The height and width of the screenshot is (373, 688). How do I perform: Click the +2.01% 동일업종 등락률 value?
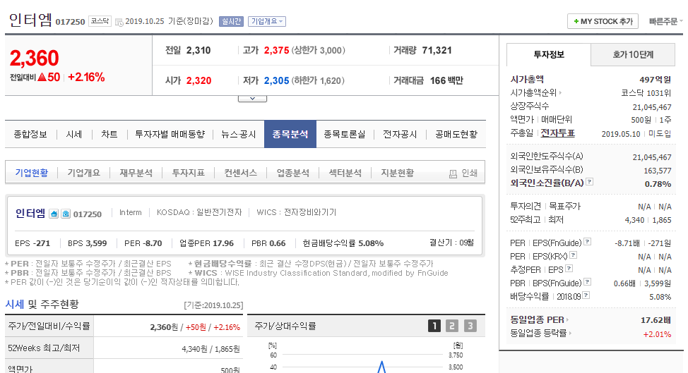[x=657, y=334]
